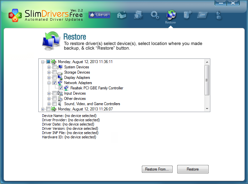Collapse the Network Adapters node

[x=49, y=83]
